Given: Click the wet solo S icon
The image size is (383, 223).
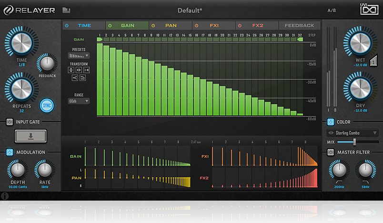Looking at the screenshot, I should [373, 61].
